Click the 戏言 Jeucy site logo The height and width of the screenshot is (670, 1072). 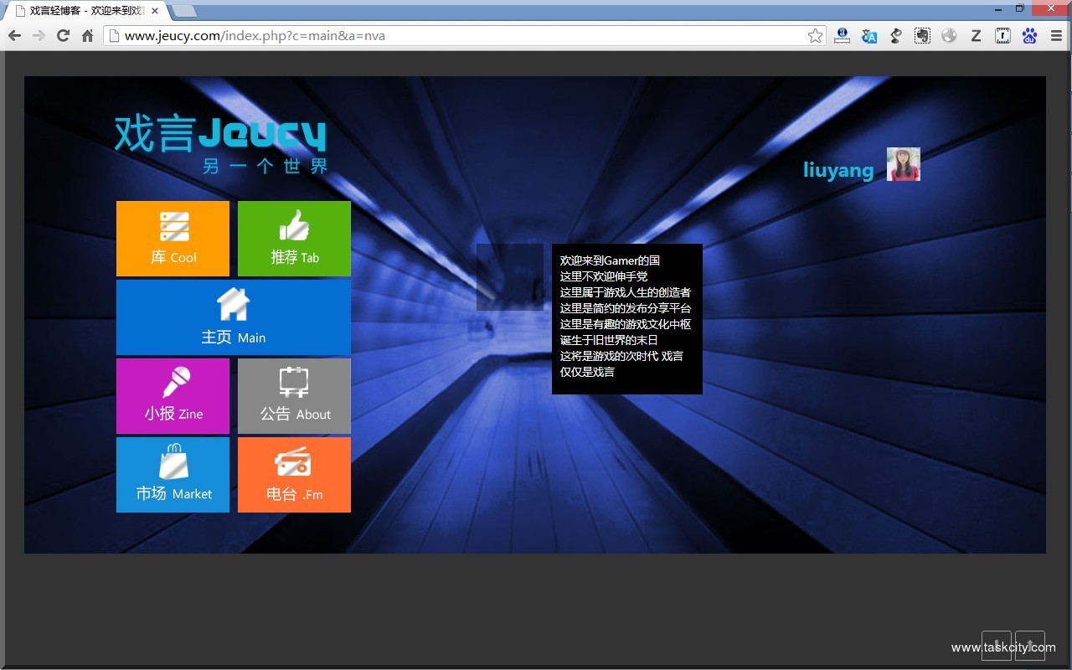[221, 144]
